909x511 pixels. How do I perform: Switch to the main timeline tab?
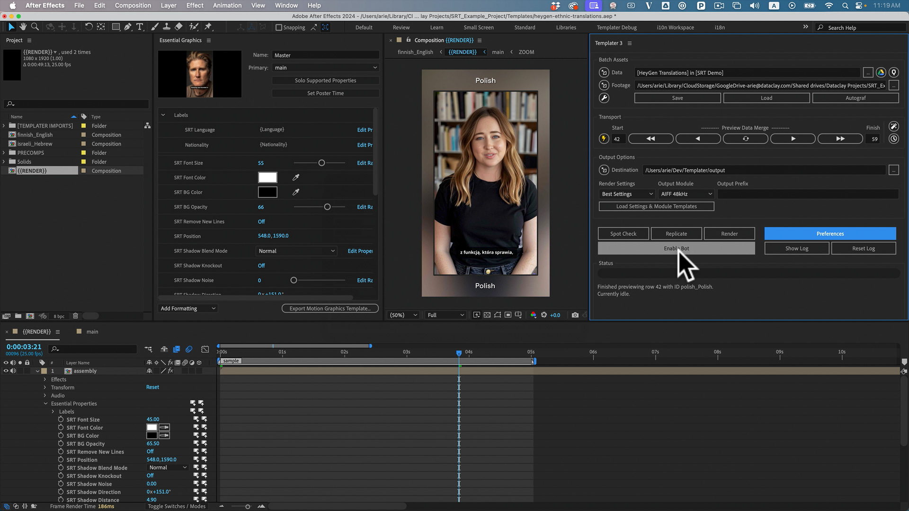[92, 332]
